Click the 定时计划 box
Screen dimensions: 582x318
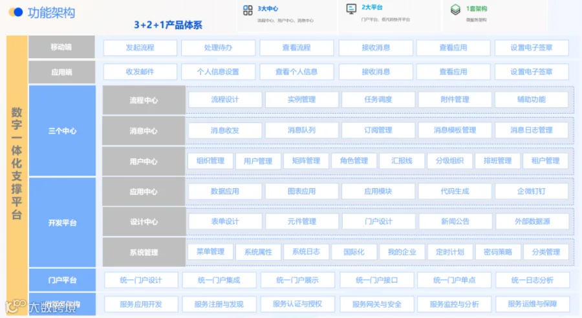pos(449,252)
